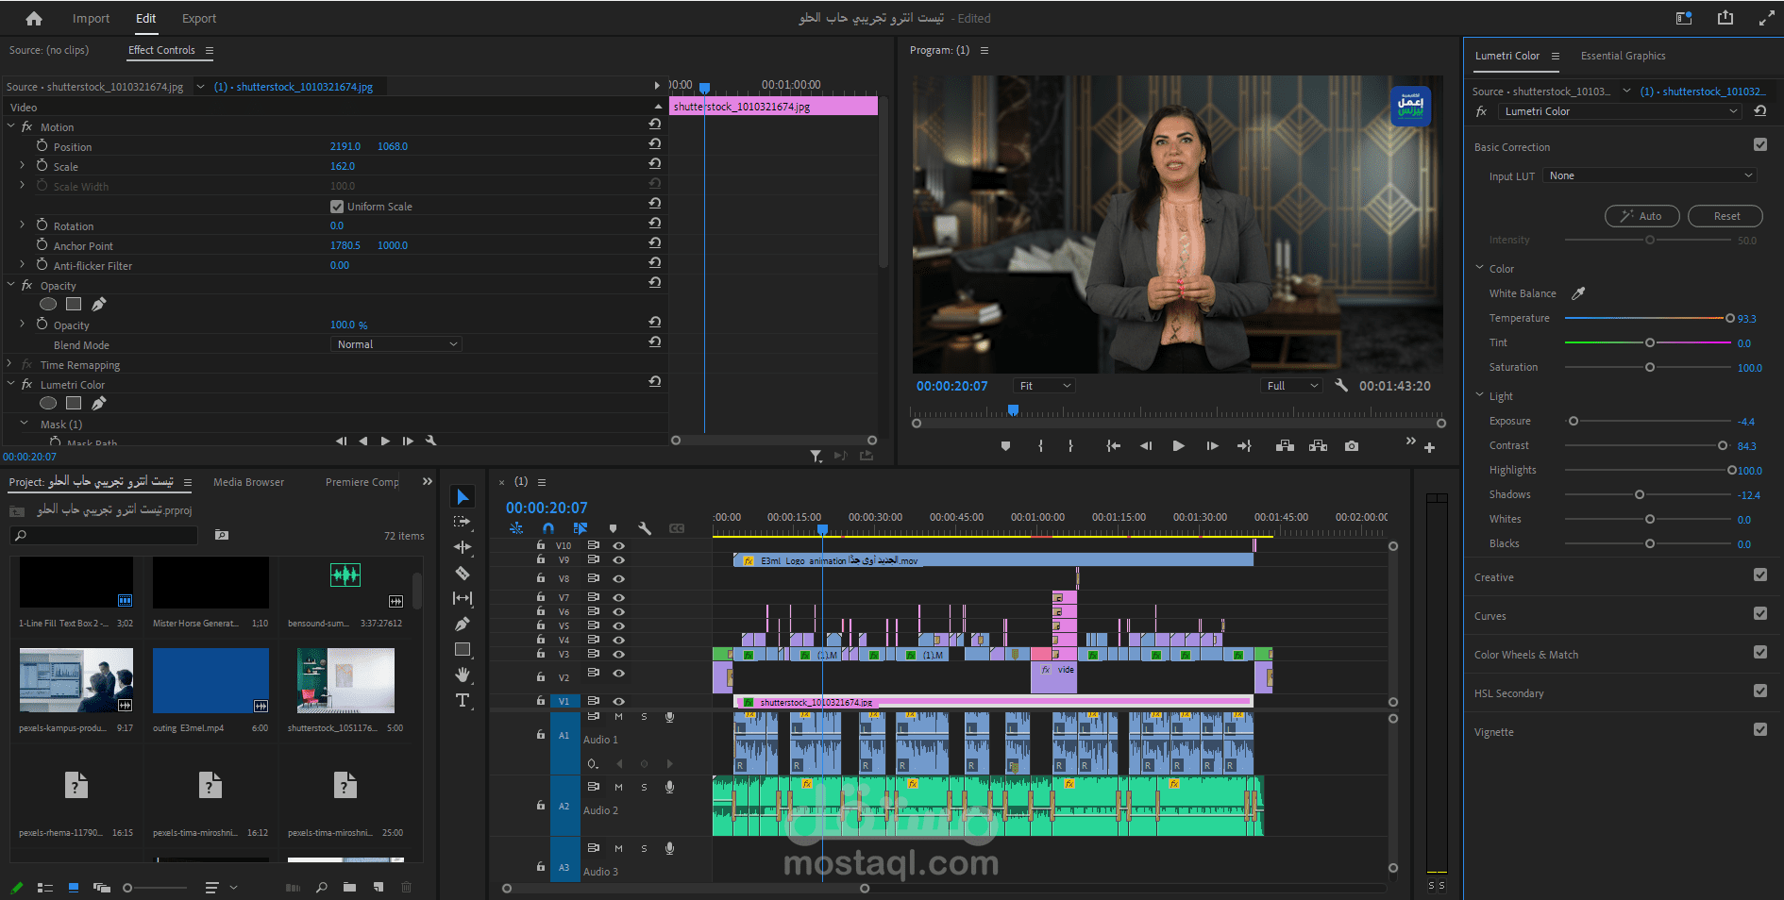Switch to the Media Browser tab

tap(248, 482)
